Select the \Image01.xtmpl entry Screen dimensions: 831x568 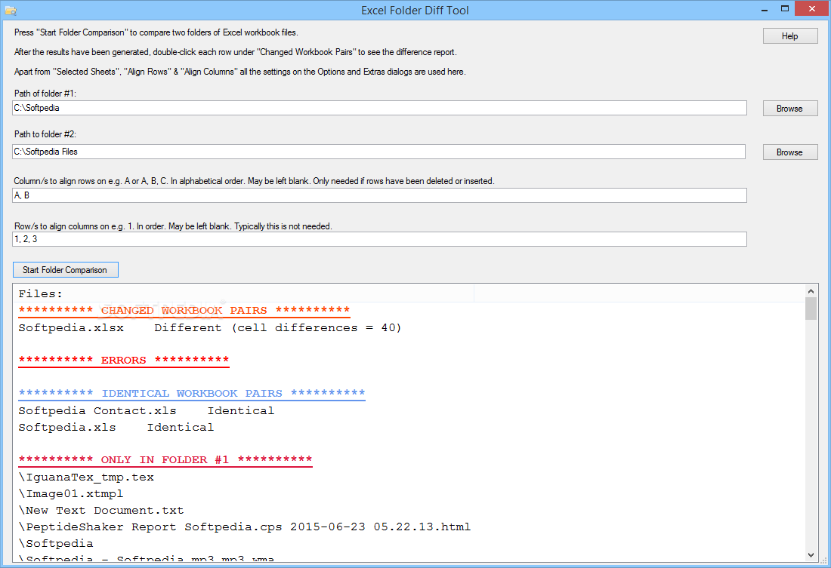[x=71, y=493]
